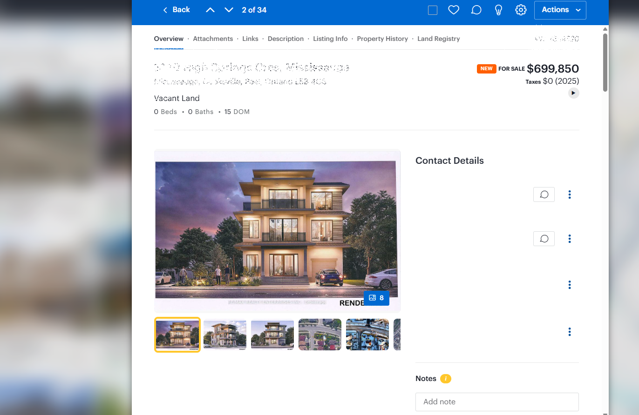
Task: Click the Back button
Action: pyautogui.click(x=176, y=10)
